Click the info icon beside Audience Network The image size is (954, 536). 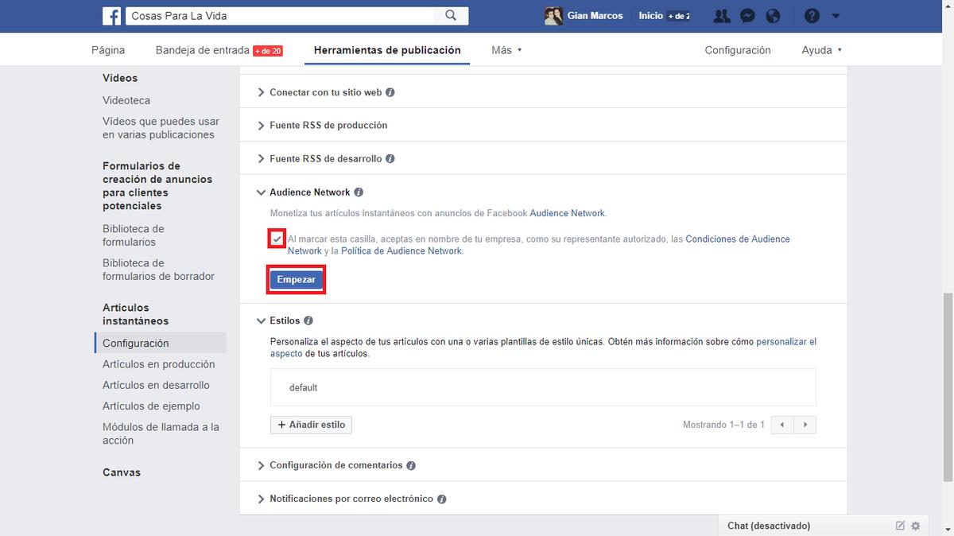point(359,192)
